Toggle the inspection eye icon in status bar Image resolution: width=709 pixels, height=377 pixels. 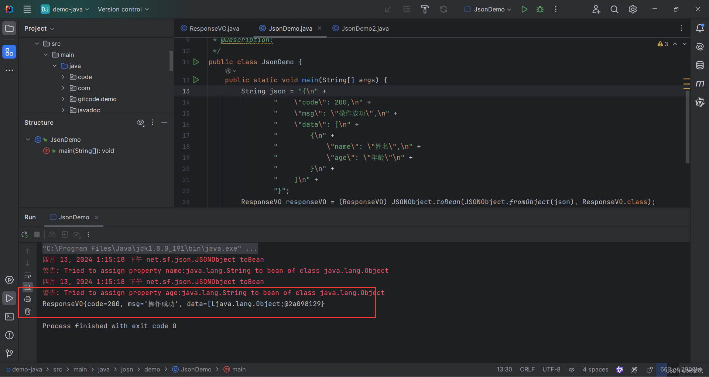572,369
